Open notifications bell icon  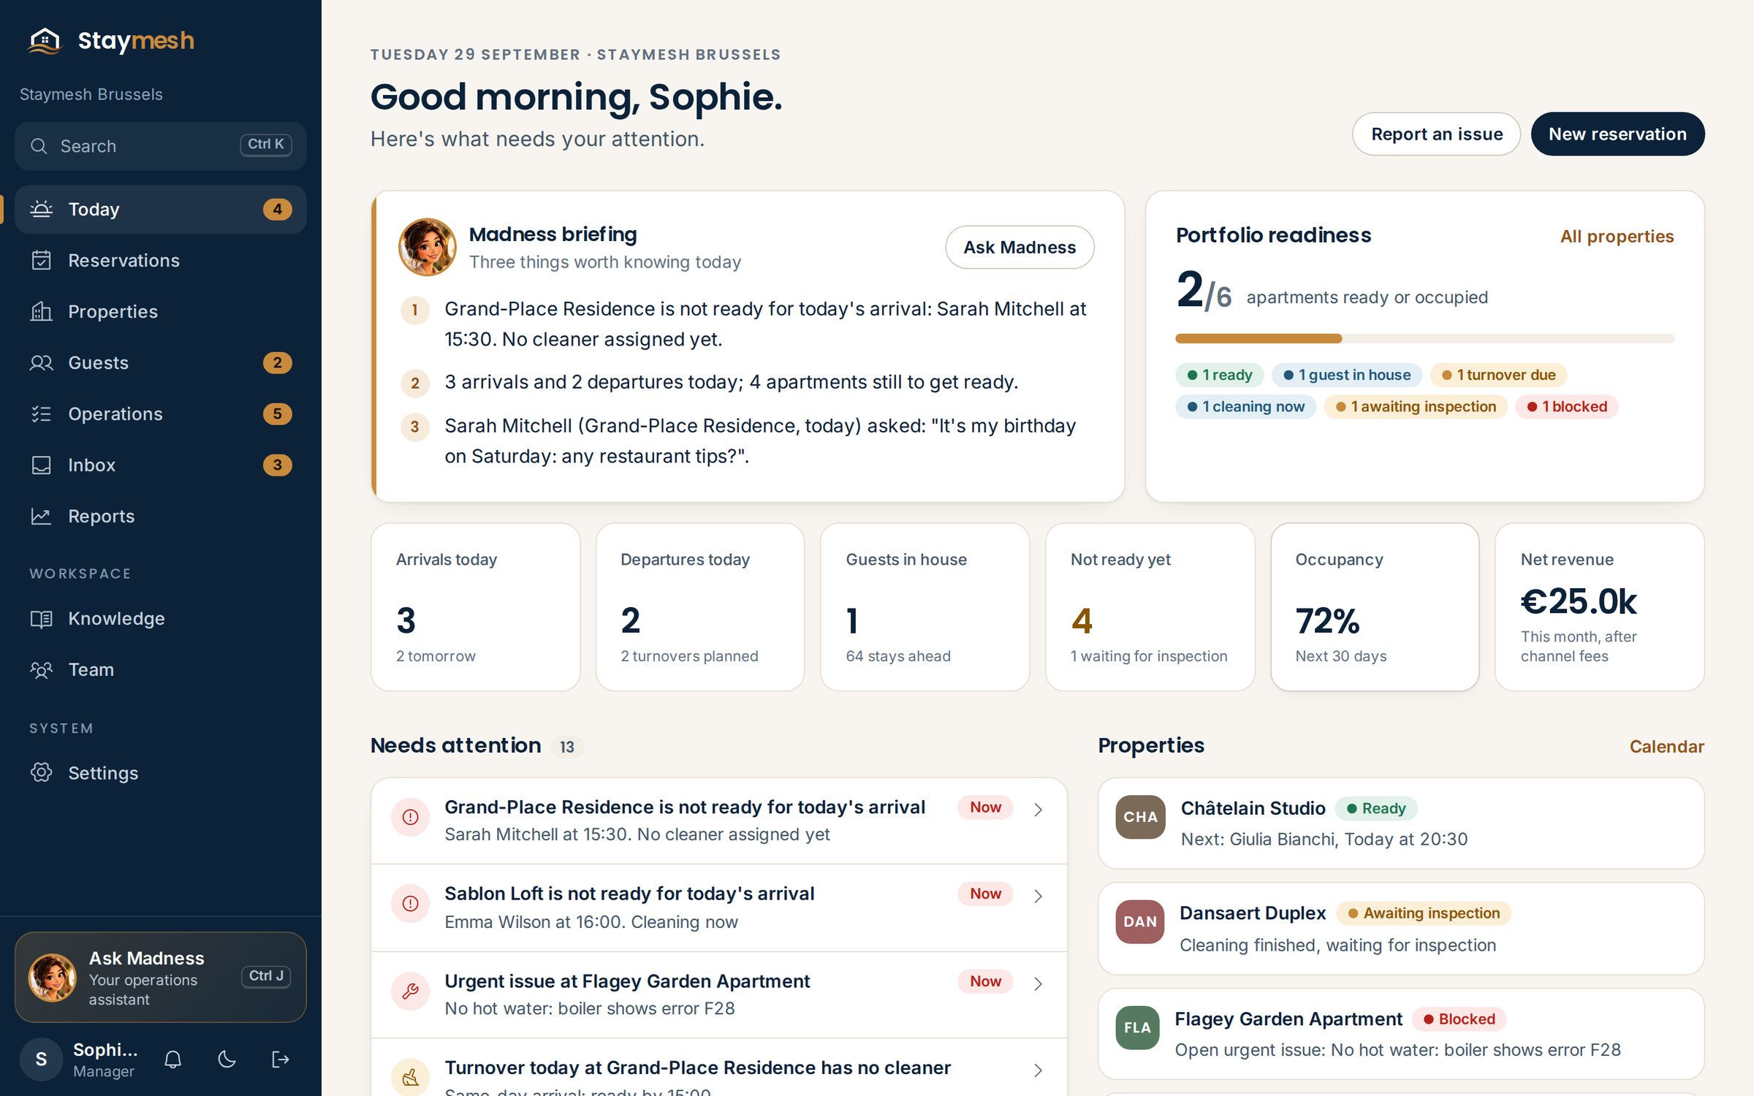173,1059
